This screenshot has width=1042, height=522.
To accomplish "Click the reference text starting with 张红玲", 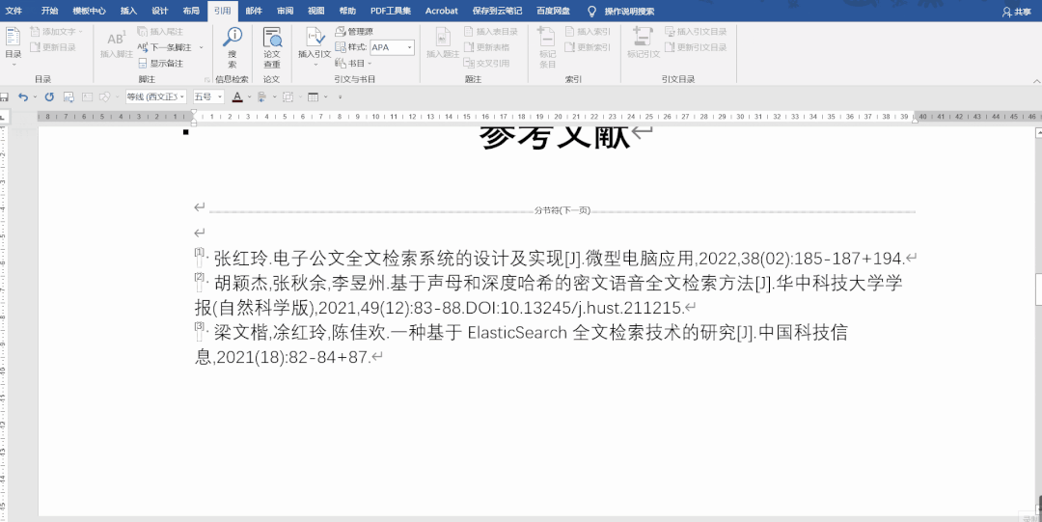I will 559,259.
